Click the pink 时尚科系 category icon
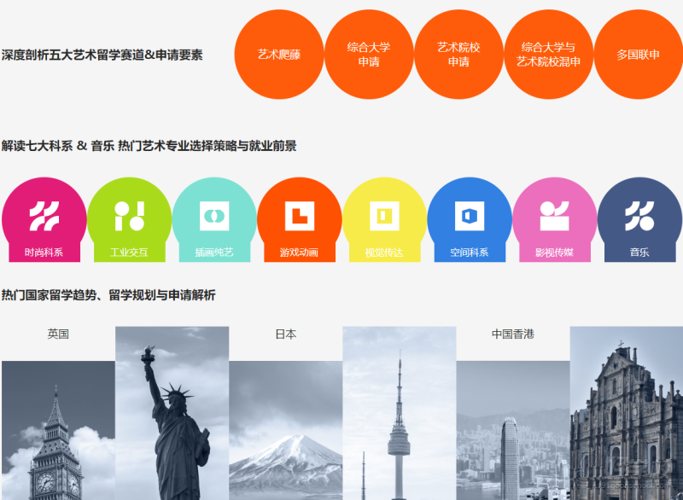 (44, 218)
